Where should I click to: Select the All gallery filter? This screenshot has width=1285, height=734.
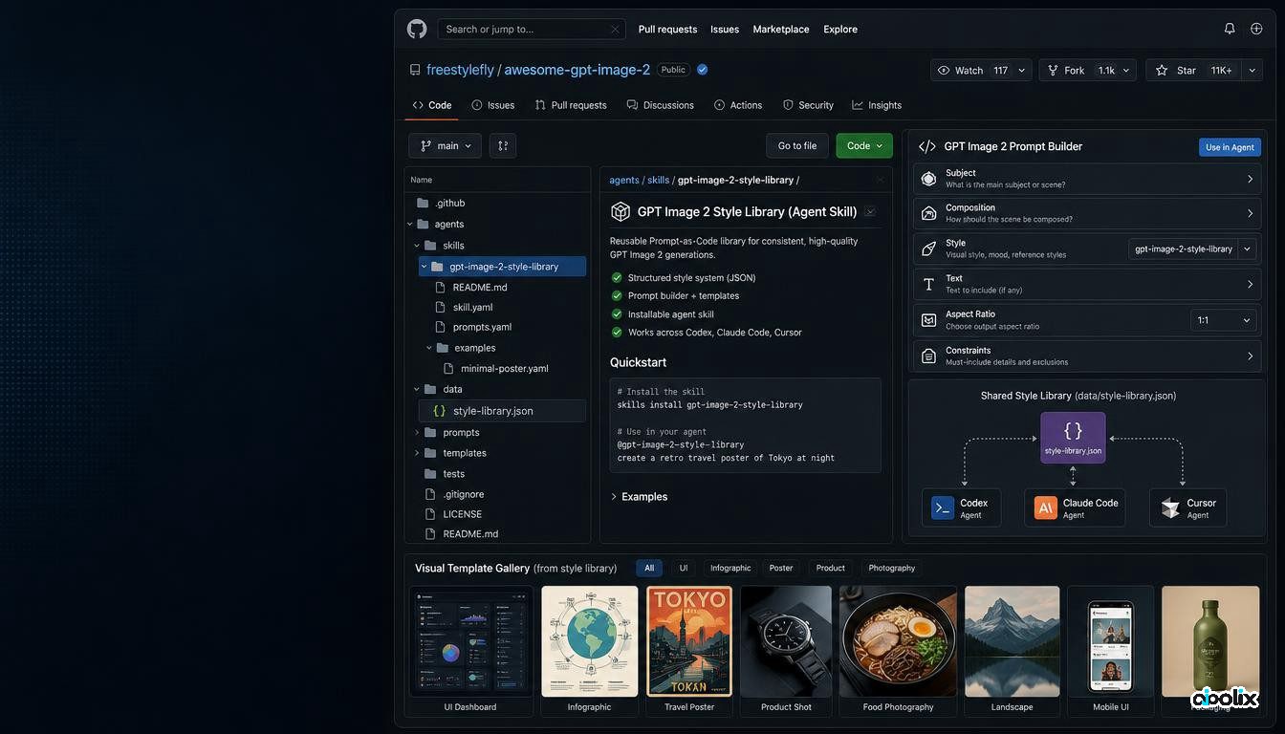pyautogui.click(x=649, y=568)
